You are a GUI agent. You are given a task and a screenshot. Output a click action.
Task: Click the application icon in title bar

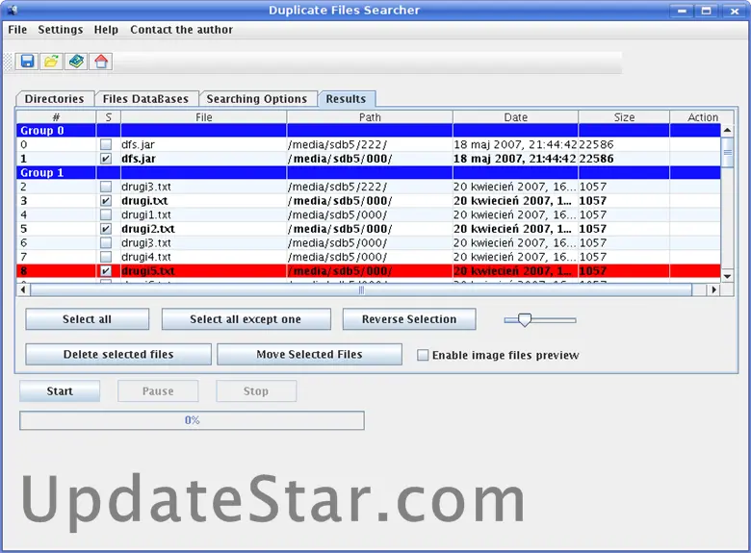13,10
